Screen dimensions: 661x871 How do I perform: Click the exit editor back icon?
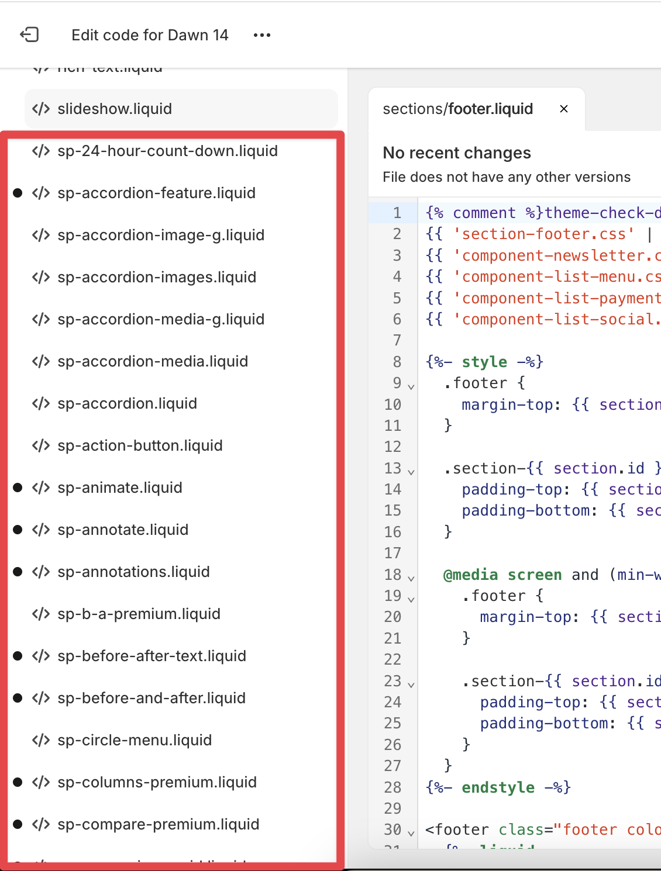coord(29,35)
